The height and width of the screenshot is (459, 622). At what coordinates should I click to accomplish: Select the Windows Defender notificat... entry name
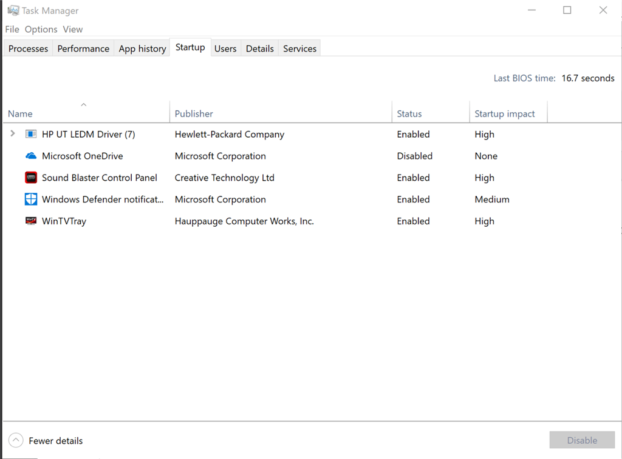pos(103,199)
